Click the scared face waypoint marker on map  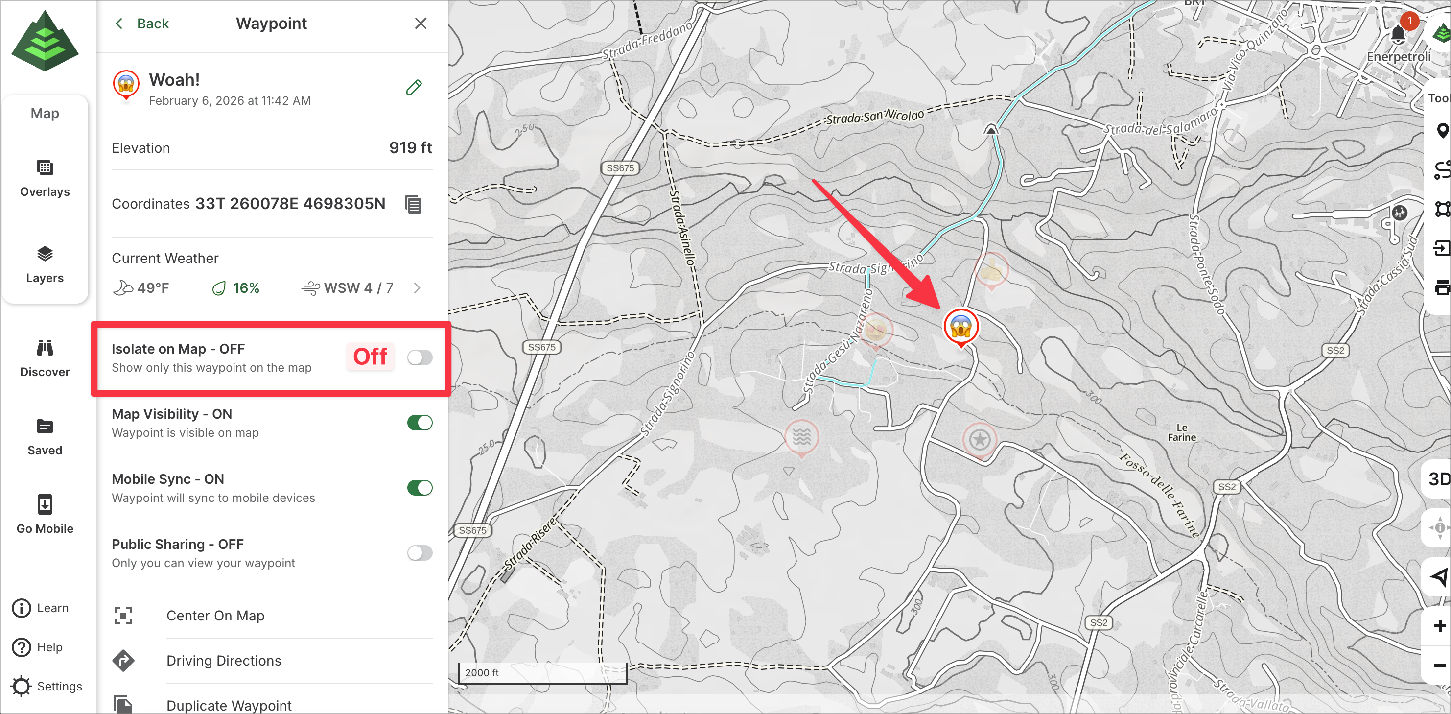(x=960, y=326)
